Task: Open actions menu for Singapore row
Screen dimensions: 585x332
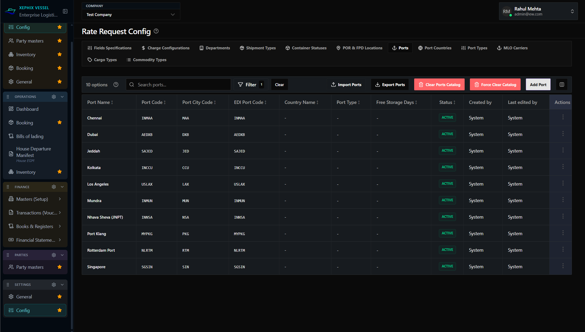Action: pos(563,266)
